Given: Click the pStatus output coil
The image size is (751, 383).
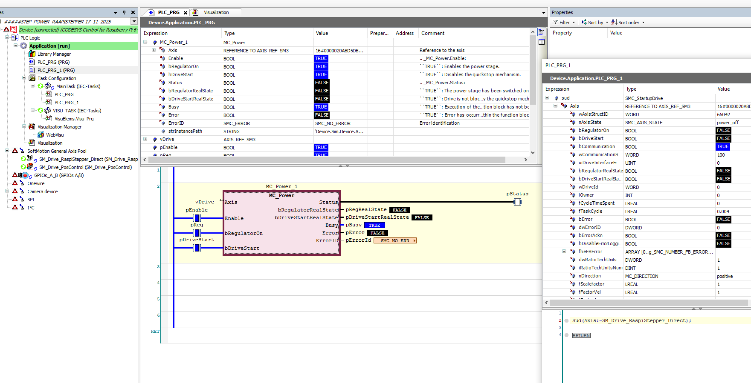Looking at the screenshot, I should coord(517,202).
